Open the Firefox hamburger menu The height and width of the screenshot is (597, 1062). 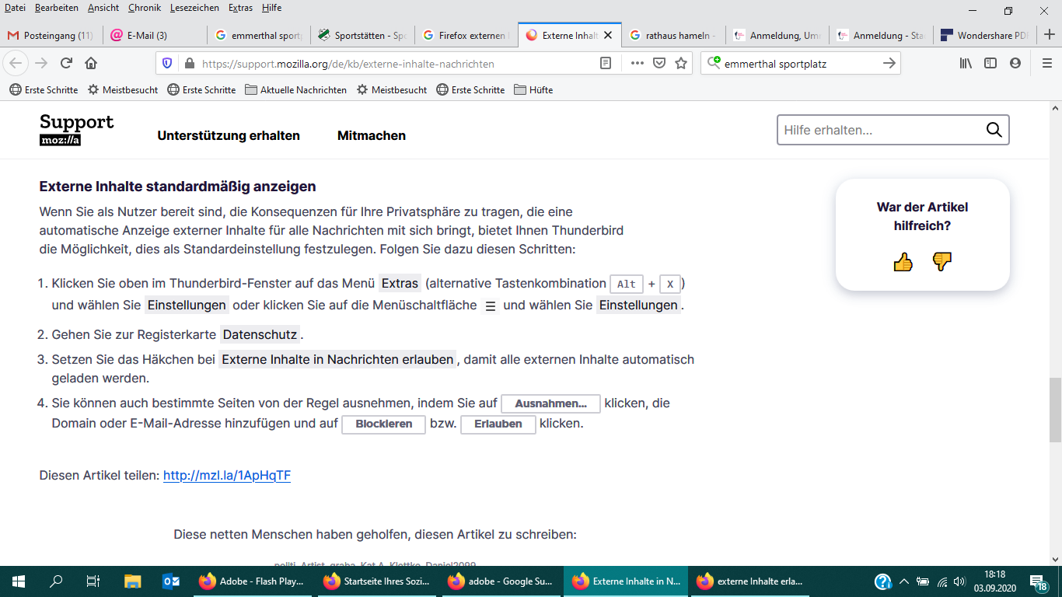pyautogui.click(x=1046, y=63)
